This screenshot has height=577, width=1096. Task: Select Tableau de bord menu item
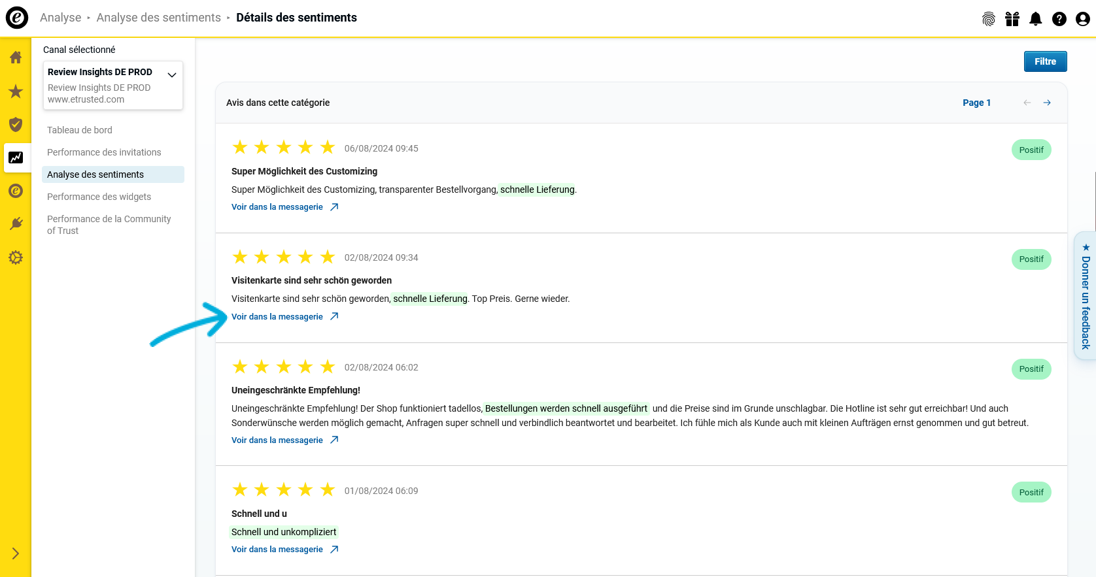pos(80,130)
